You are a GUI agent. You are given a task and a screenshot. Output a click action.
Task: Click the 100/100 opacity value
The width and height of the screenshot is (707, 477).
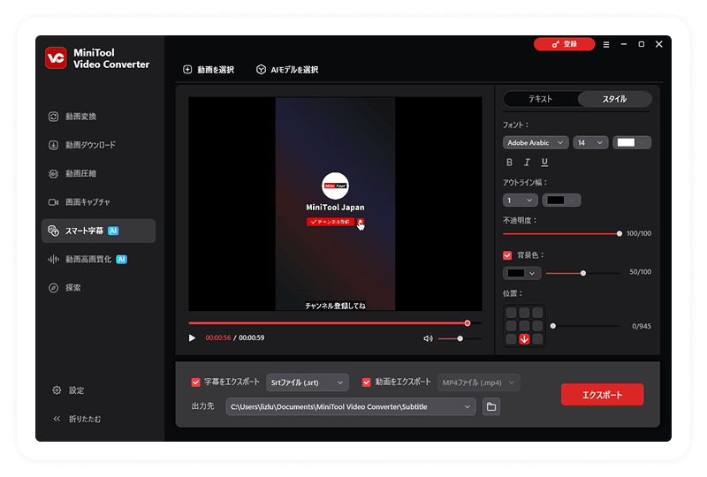pos(639,233)
